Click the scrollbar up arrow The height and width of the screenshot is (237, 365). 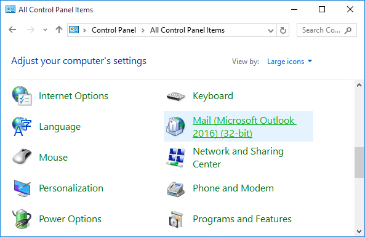pos(359,85)
